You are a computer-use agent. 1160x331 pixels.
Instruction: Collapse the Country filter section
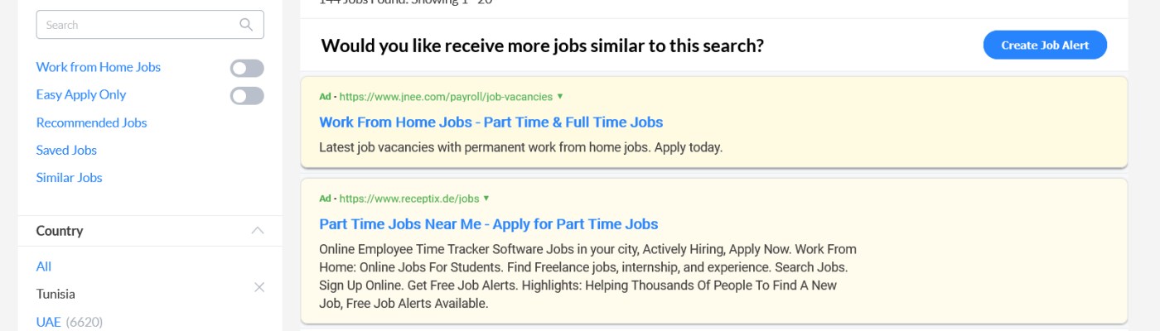[x=258, y=231]
